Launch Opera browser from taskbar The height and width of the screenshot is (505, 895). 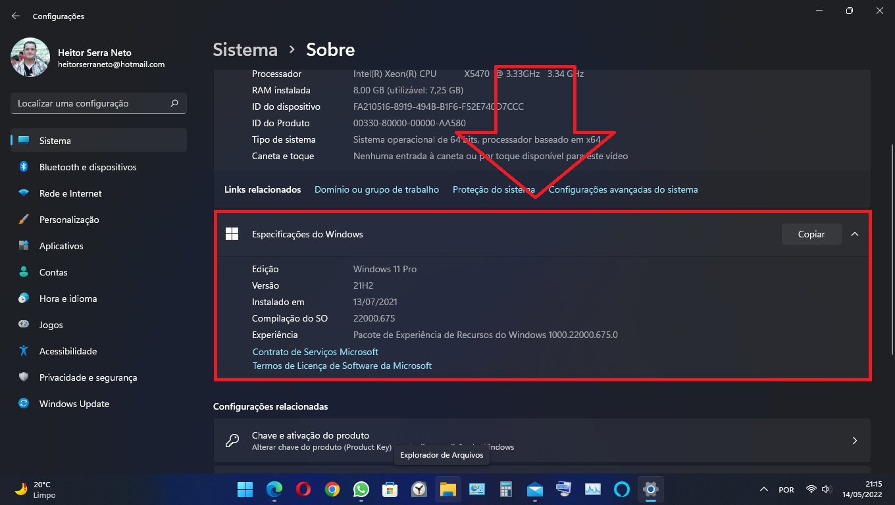pyautogui.click(x=303, y=489)
